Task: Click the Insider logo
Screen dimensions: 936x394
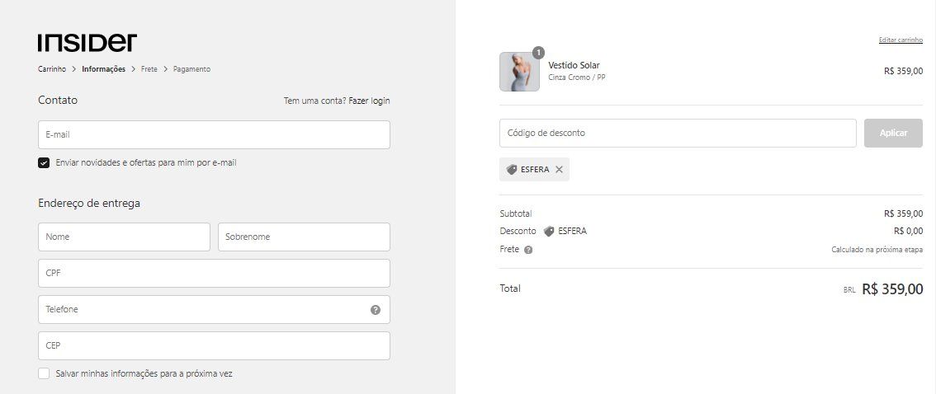Action: tap(87, 42)
